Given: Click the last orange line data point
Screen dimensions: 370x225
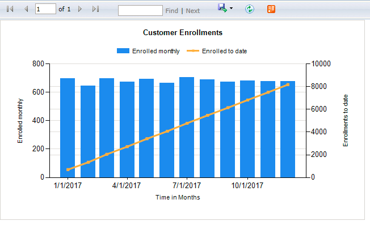Looking at the screenshot, I should point(288,84).
